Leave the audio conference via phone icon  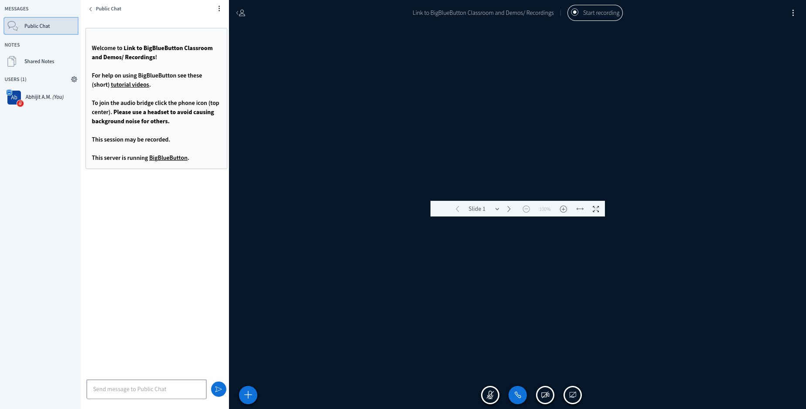click(x=517, y=395)
